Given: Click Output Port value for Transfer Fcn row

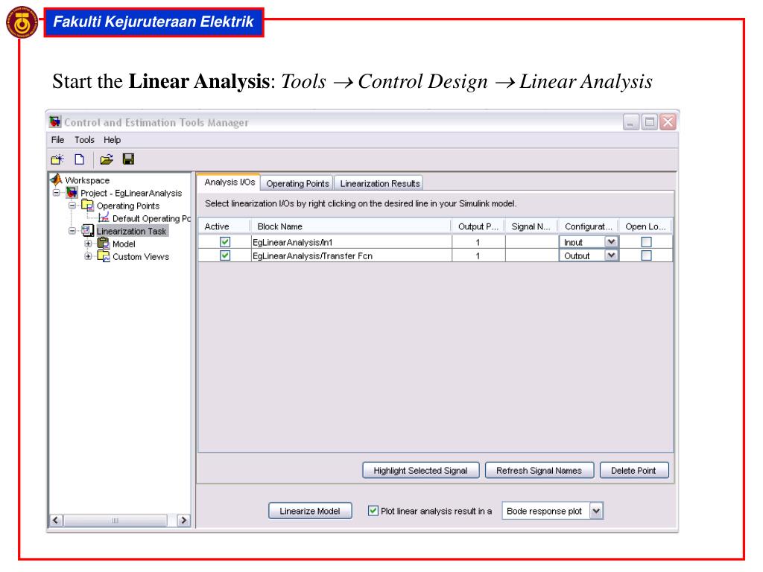Looking at the screenshot, I should click(x=478, y=255).
